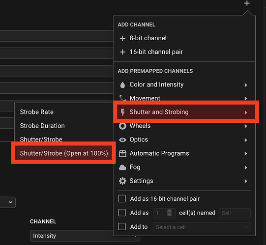266x245 pixels.
Task: Click the Color and Intensity droplet icon
Action: pyautogui.click(x=122, y=85)
